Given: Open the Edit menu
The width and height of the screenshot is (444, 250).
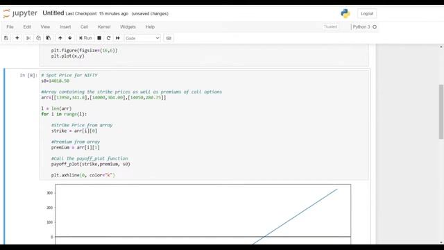Looking at the screenshot, I should [27, 27].
